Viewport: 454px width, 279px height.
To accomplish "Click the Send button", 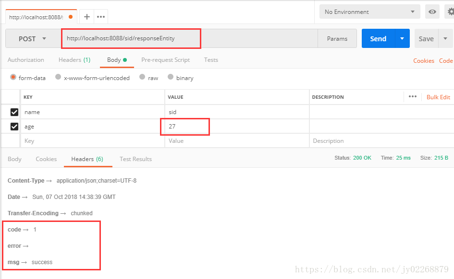I will pyautogui.click(x=378, y=38).
